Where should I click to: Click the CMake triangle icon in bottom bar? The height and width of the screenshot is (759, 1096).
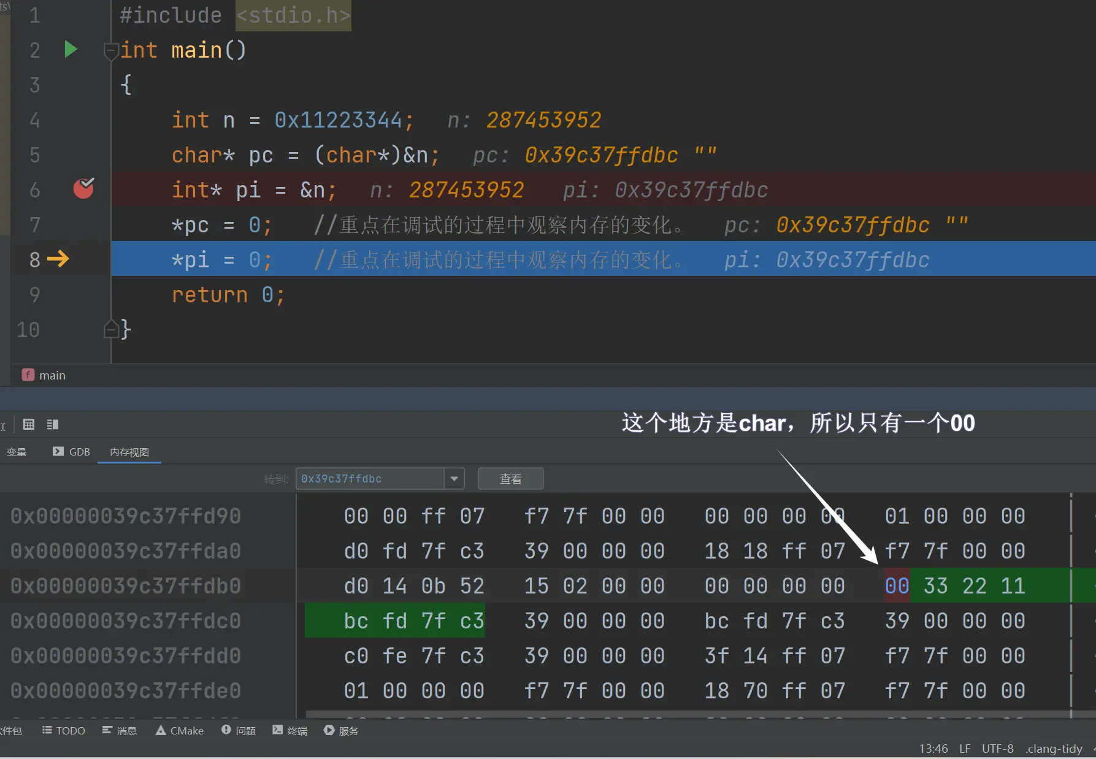pyautogui.click(x=161, y=730)
